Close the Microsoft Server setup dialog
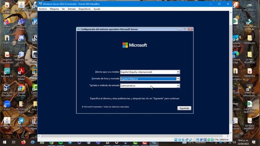 pyautogui.click(x=190, y=29)
